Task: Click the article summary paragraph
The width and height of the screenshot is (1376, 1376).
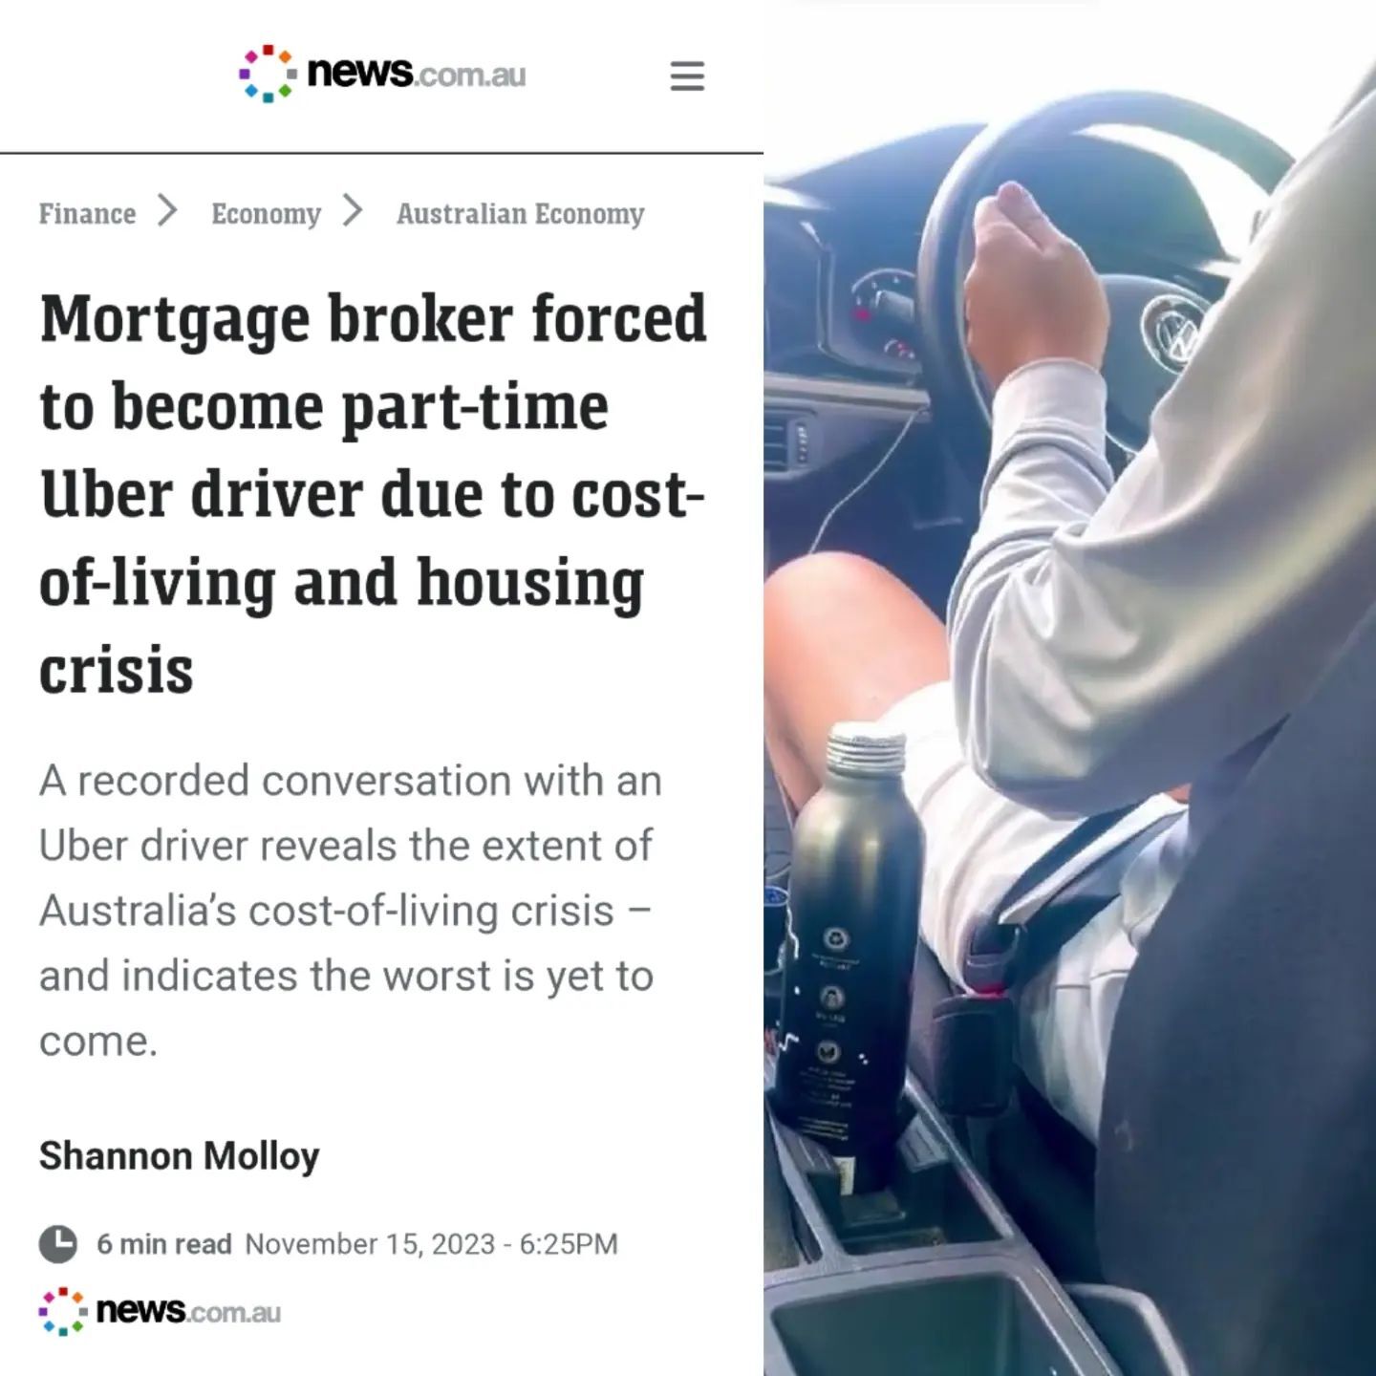Action: pyautogui.click(x=350, y=911)
